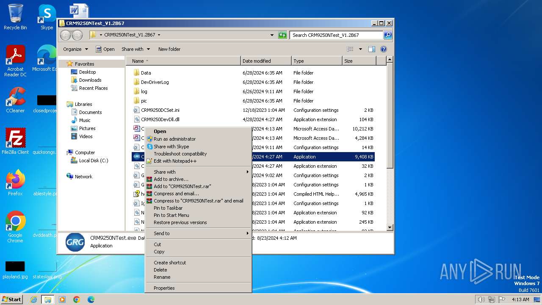Open Internet Explorer from taskbar
Viewport: 542px width, 305px height.
pos(33,299)
